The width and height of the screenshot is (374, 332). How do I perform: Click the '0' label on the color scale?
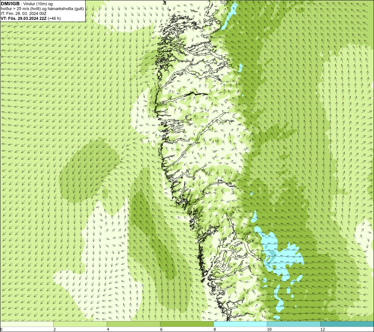1,329
